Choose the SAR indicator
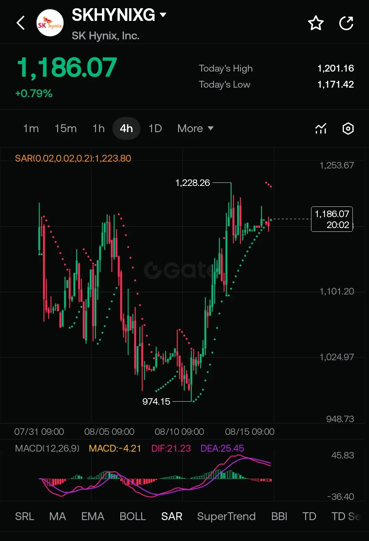This screenshot has height=541, width=369. 172,516
